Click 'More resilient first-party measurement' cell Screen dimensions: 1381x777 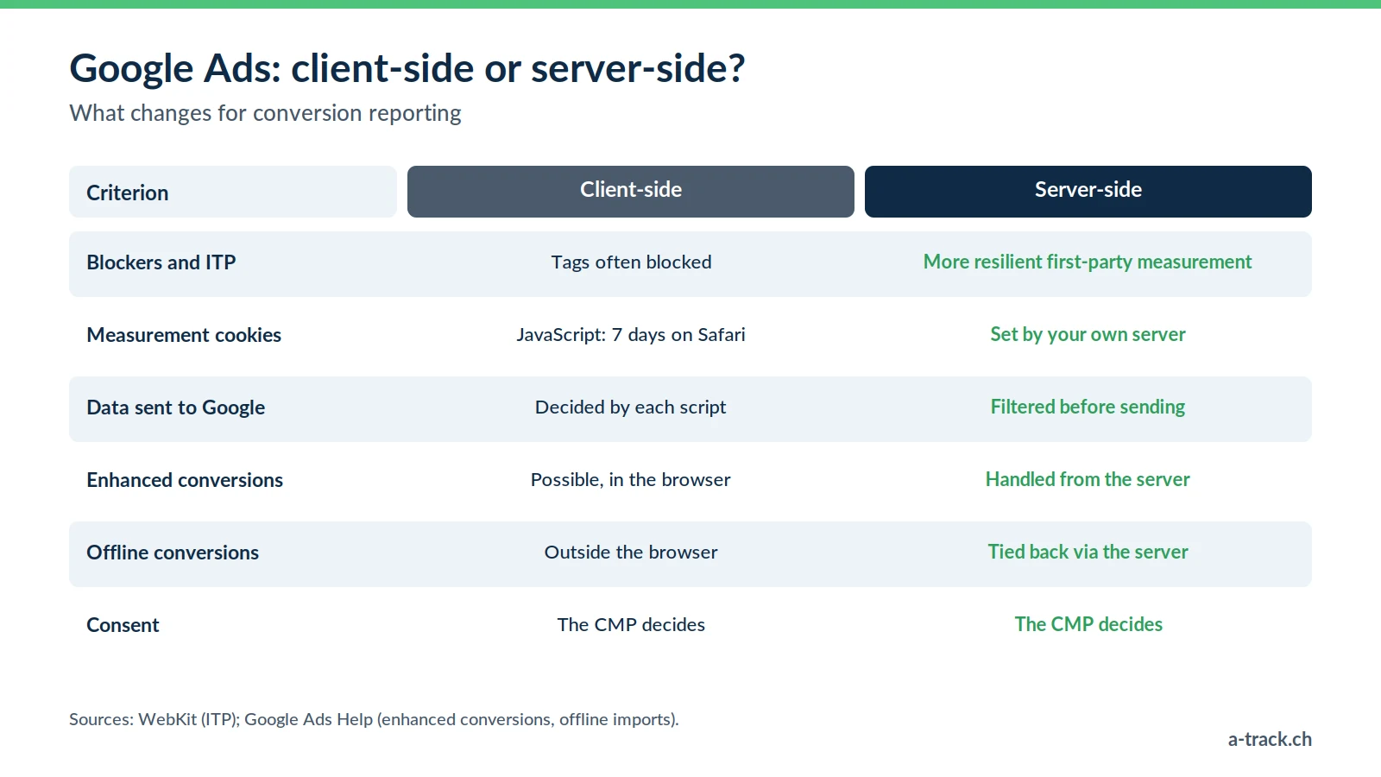1088,262
